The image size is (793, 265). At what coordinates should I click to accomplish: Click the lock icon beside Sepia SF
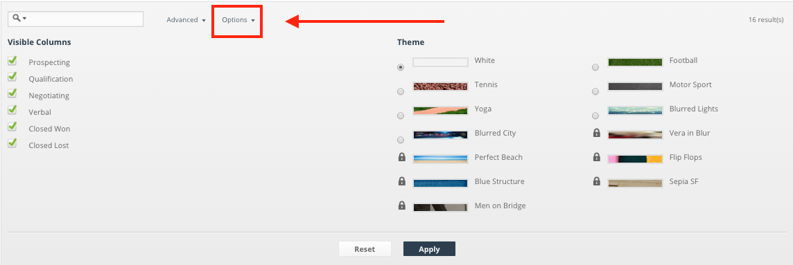click(x=597, y=181)
